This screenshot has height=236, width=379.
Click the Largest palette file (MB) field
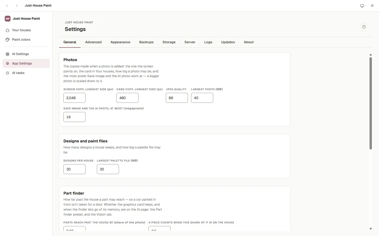click(x=108, y=169)
